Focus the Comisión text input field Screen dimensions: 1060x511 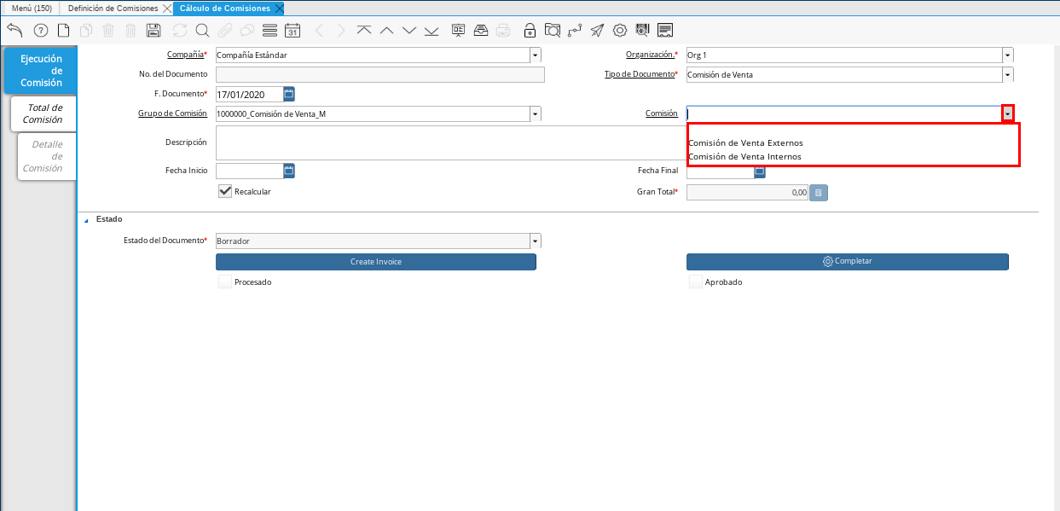point(844,113)
